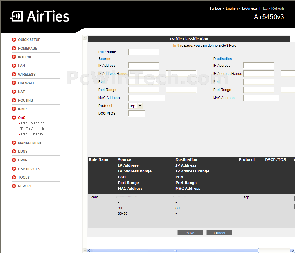Sort the table by DSCP/TOS header
Viewport: 295px width, 253px height.
tap(275, 160)
